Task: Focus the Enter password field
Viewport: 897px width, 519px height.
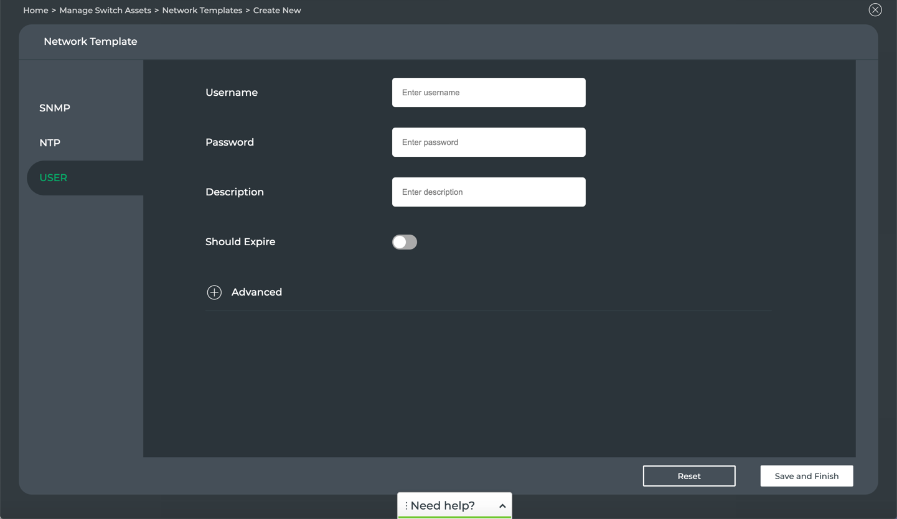Action: click(x=489, y=143)
